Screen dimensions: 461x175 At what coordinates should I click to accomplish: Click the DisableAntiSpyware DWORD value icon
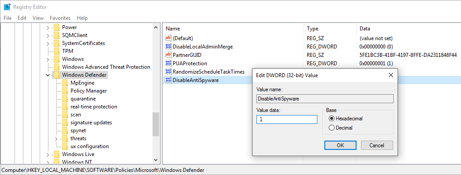click(x=168, y=80)
